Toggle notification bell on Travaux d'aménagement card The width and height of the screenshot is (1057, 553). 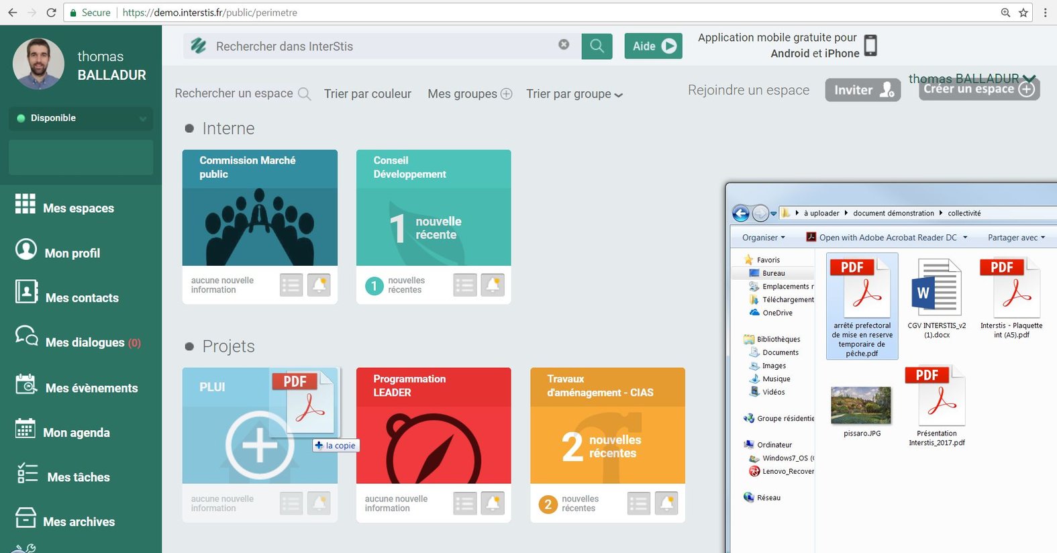pos(666,503)
